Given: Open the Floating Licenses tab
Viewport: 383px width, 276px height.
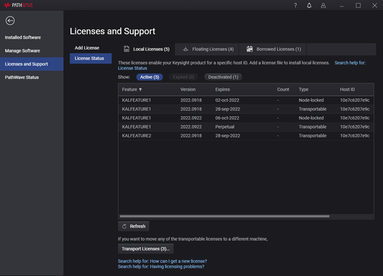Looking at the screenshot, I should (207, 49).
